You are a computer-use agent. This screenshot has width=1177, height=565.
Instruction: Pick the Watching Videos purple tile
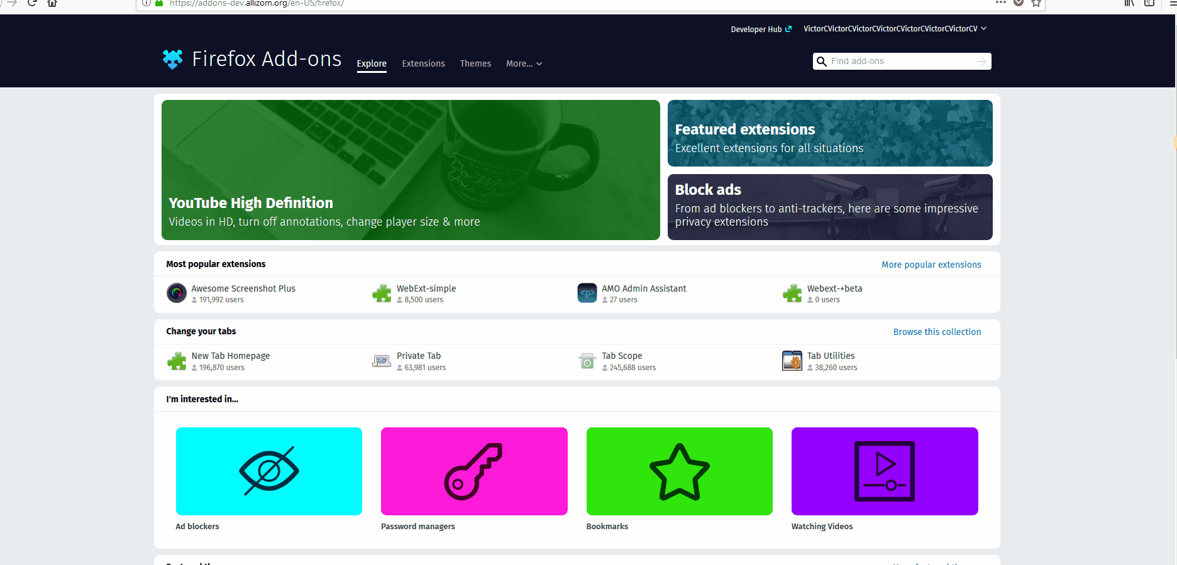[x=885, y=471]
